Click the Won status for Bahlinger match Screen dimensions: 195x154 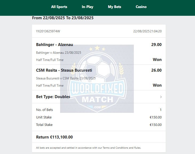pos(157,60)
